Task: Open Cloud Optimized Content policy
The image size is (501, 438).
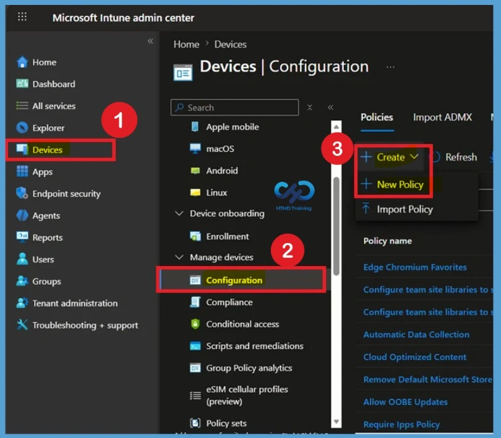Action: (415, 357)
